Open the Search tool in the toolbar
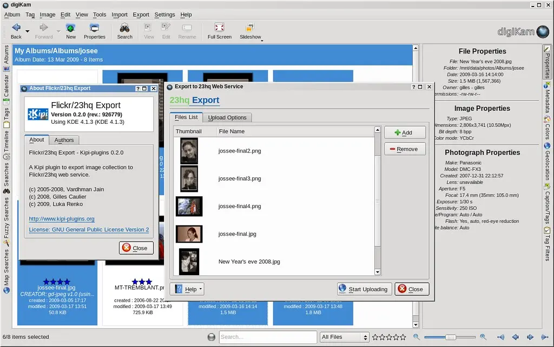This screenshot has width=554, height=347. (x=124, y=31)
